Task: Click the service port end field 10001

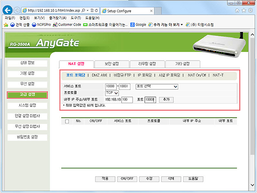Action: 125,86
